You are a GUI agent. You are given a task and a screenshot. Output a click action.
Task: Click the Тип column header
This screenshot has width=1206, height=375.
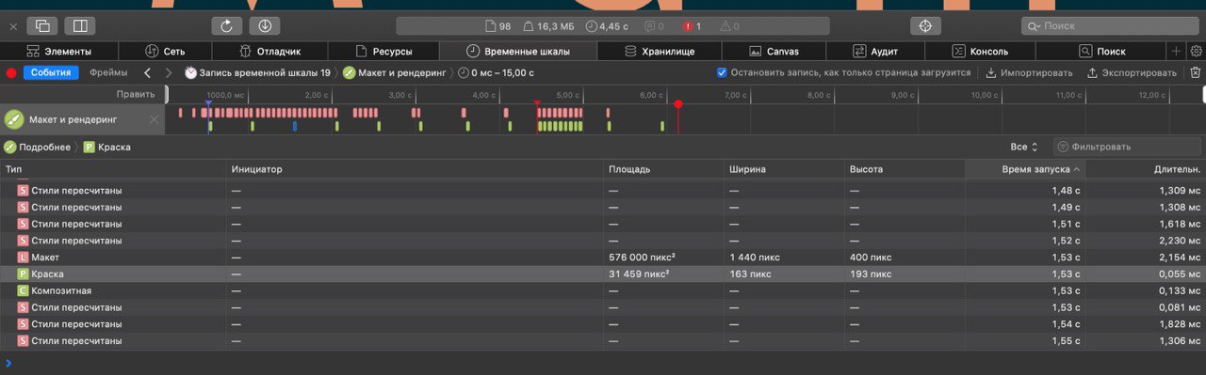pos(114,169)
